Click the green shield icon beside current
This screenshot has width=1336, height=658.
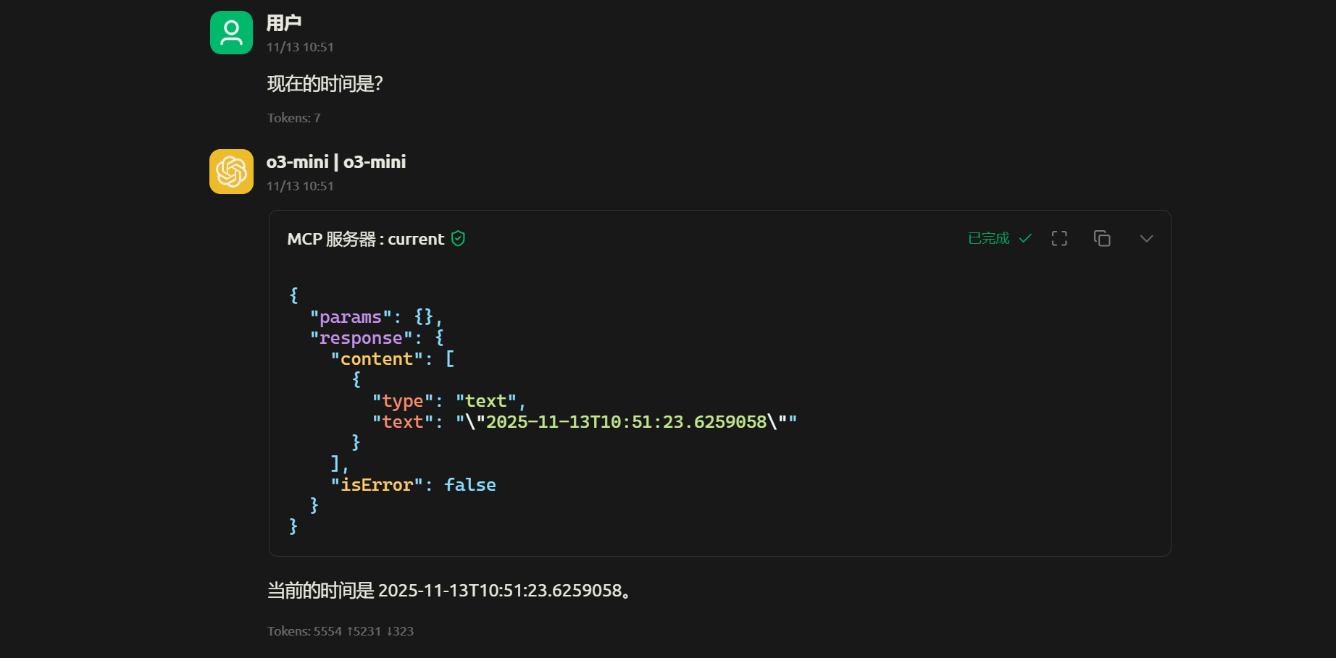click(458, 239)
